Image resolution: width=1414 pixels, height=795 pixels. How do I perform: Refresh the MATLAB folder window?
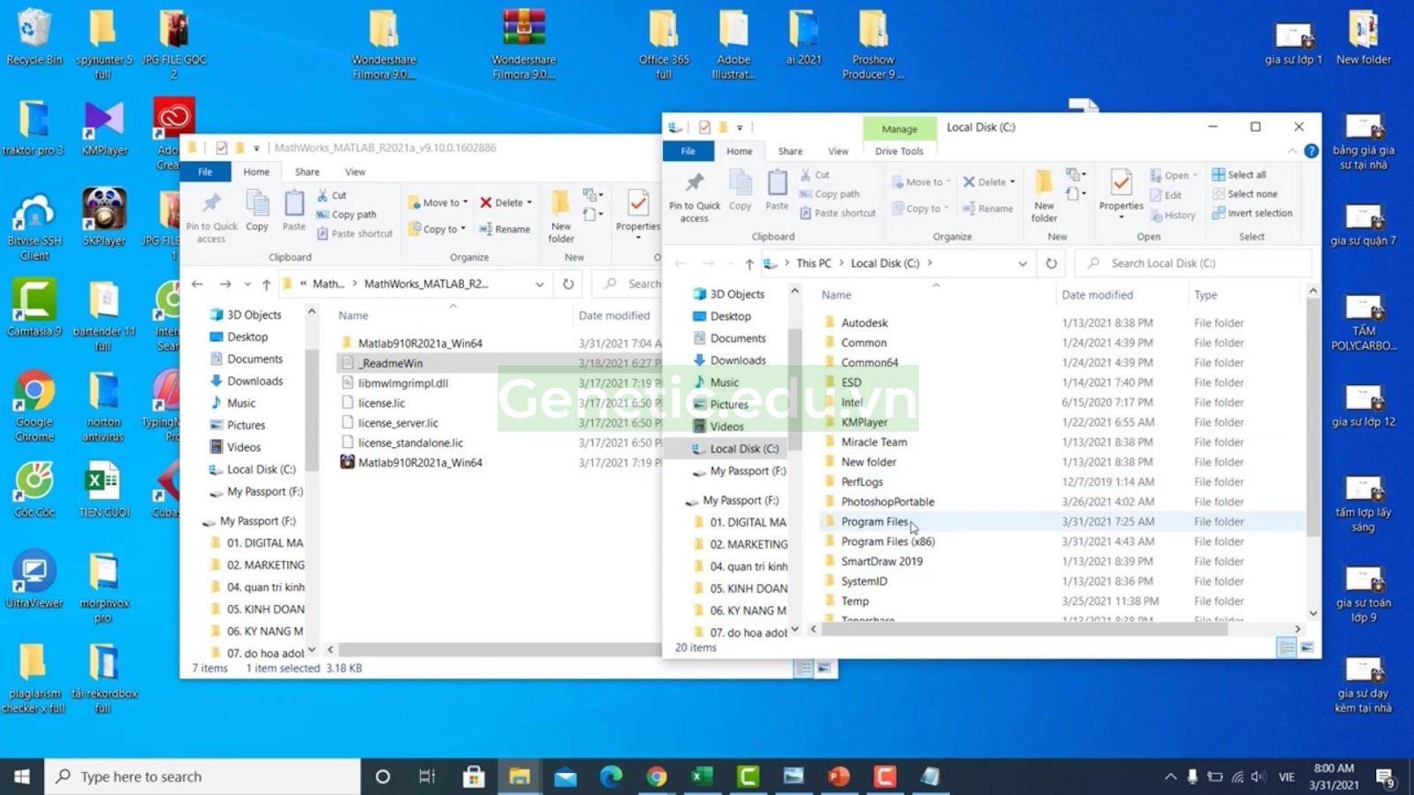pos(568,284)
